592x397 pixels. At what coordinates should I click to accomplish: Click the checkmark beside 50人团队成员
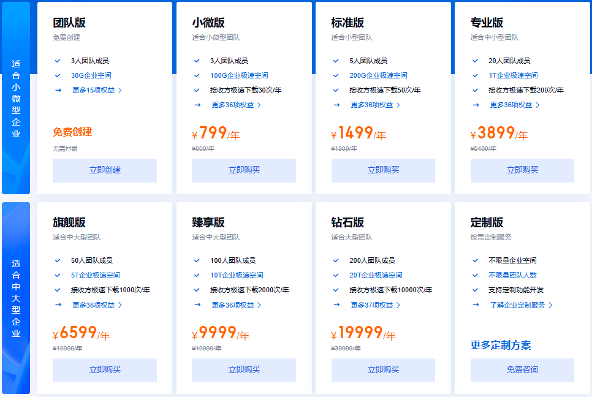tap(58, 260)
